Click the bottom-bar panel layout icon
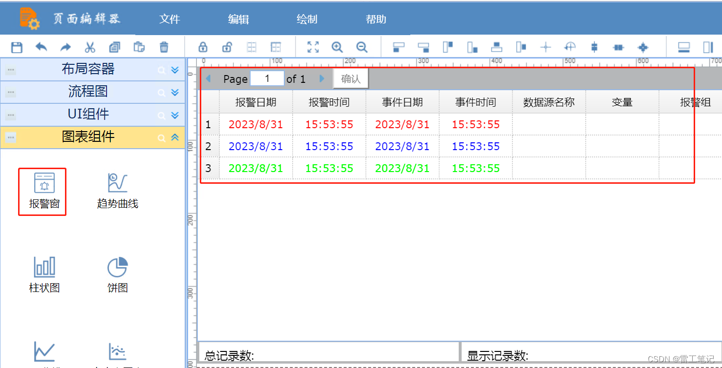The width and height of the screenshot is (722, 368). tap(684, 47)
